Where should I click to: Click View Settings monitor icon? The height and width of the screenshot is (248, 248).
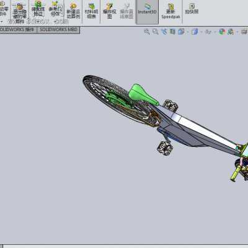pyautogui.click(x=244, y=32)
